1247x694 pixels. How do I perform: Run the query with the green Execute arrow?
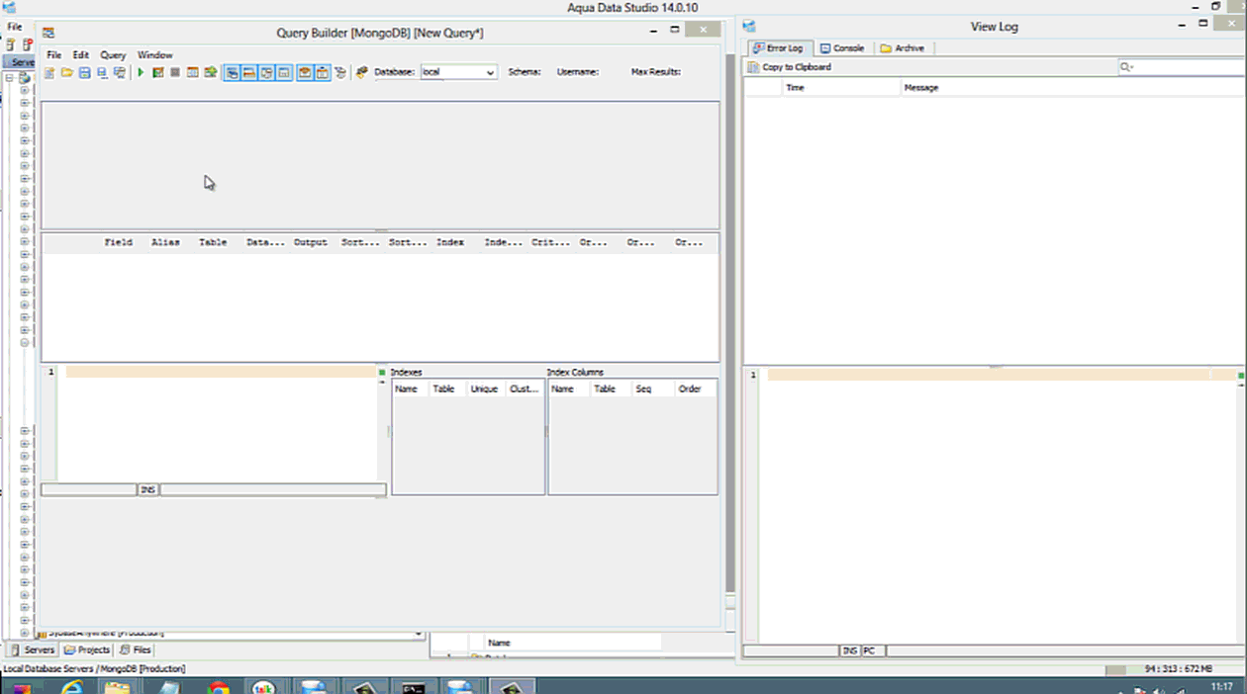point(141,72)
